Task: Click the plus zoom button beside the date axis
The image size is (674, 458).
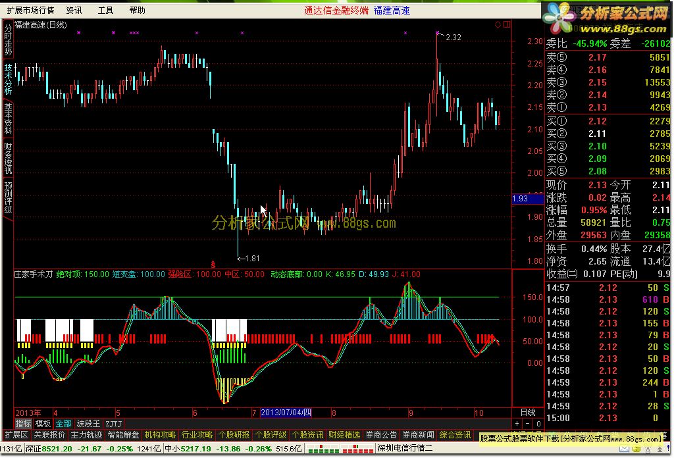Action: 517,424
